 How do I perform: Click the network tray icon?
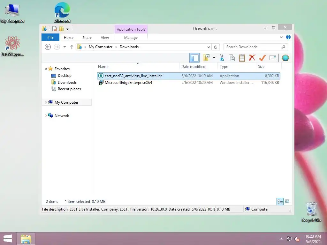pos(289,239)
